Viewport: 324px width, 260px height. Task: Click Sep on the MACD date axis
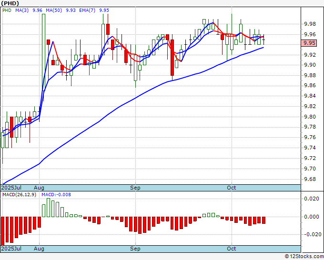(x=135, y=249)
